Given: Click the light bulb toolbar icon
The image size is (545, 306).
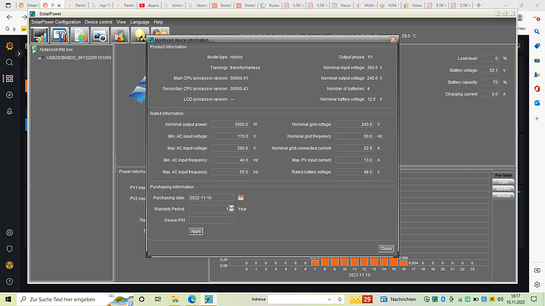Looking at the screenshot, I should click(139, 35).
